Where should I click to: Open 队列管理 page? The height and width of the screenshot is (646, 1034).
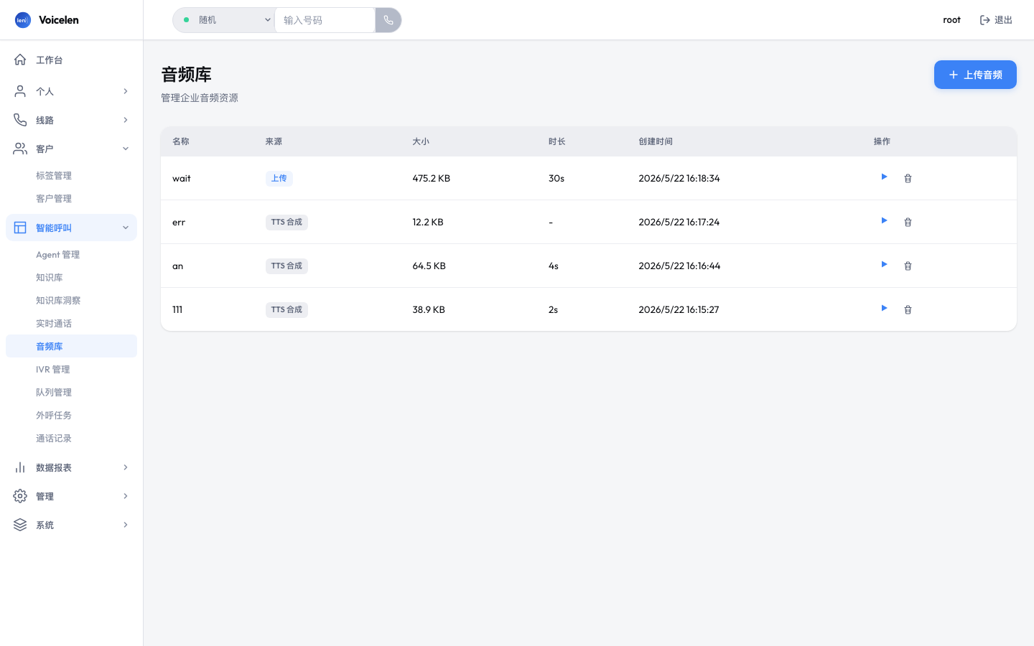71,392
